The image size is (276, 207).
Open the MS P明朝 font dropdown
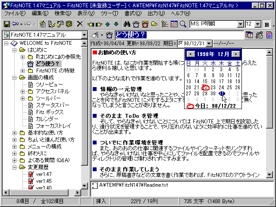pos(240,24)
